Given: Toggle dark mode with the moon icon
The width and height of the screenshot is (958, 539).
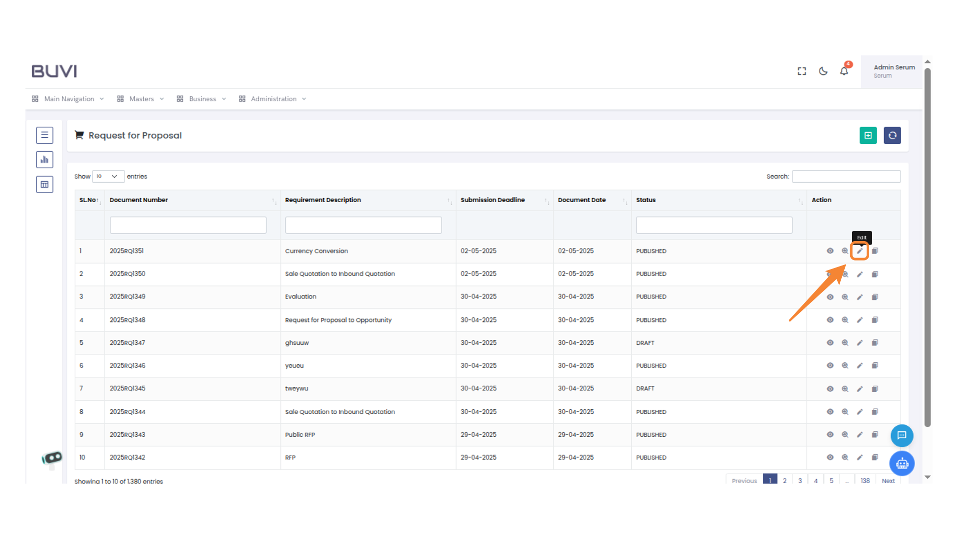Looking at the screenshot, I should (823, 71).
